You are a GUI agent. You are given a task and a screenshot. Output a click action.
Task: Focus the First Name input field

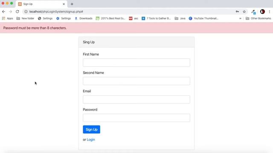pos(136,62)
